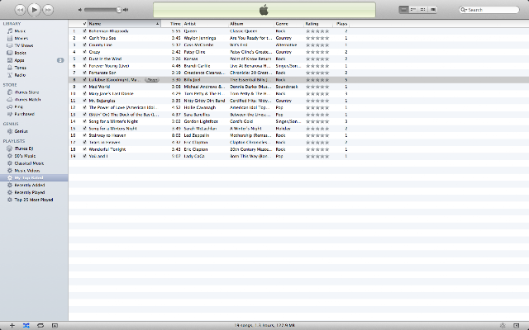529x330 pixels.
Task: Uncheck the Mad World checkbox
Action: click(84, 87)
